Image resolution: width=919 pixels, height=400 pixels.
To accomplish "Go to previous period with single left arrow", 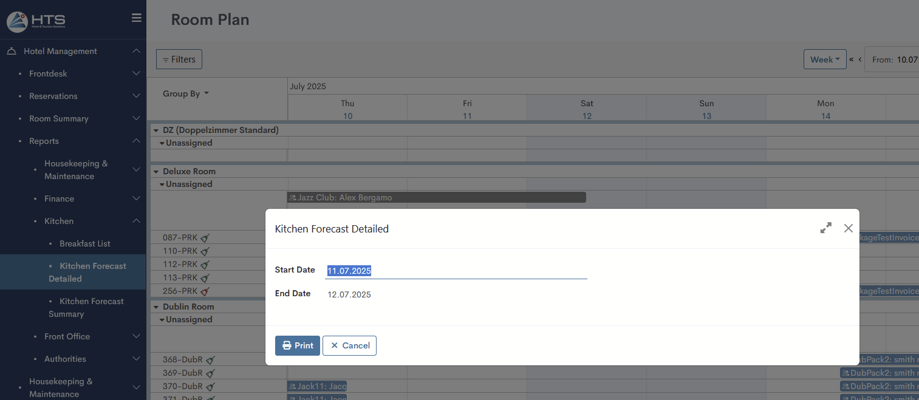I will (860, 59).
